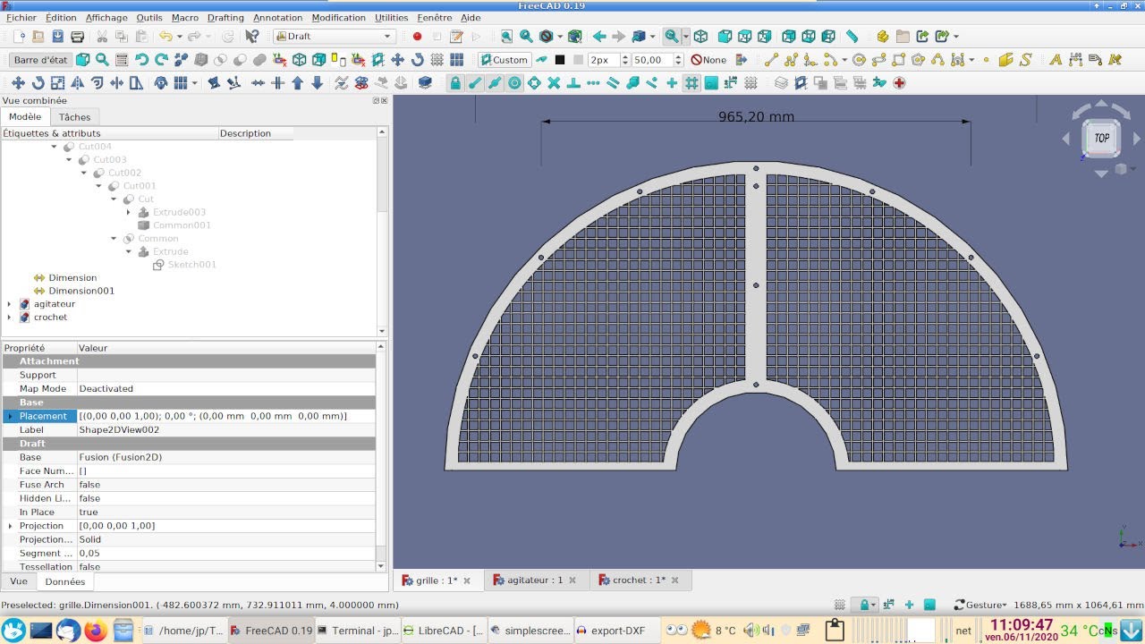Click the gray face color swatch
Viewport: 1145px width, 644px height.
578,60
